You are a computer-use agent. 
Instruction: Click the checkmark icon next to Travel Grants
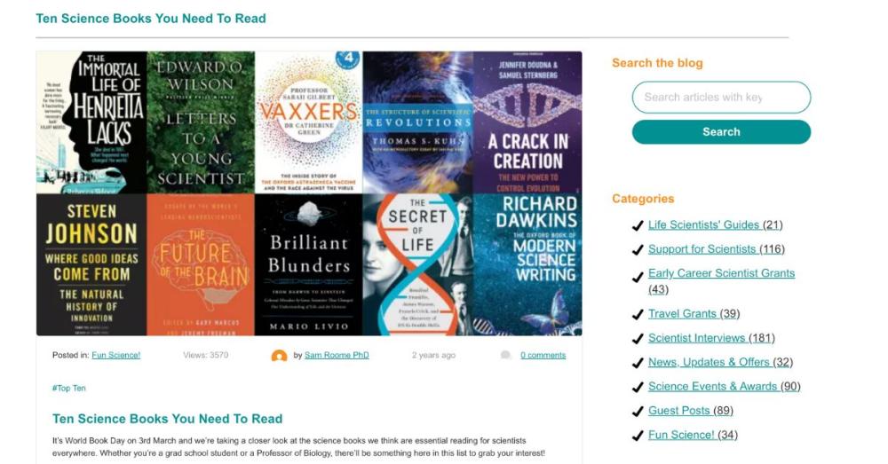click(638, 315)
